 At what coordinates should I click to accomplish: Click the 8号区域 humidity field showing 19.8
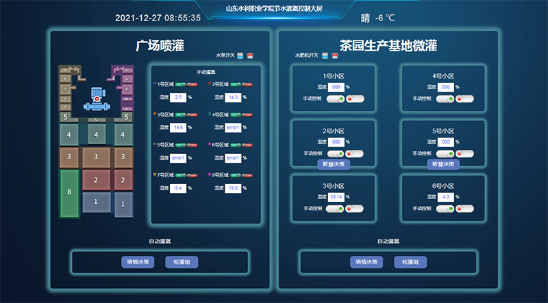234,188
